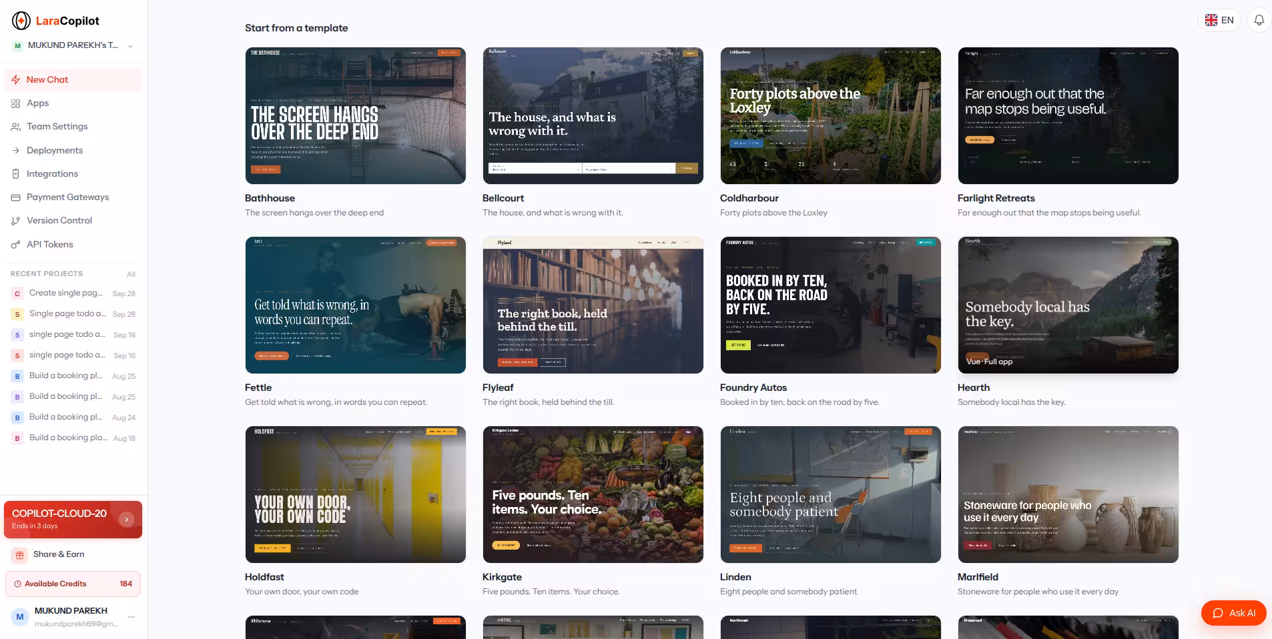Select the Bathhouse template thumbnail
Viewport: 1272px width, 639px height.
pos(356,115)
